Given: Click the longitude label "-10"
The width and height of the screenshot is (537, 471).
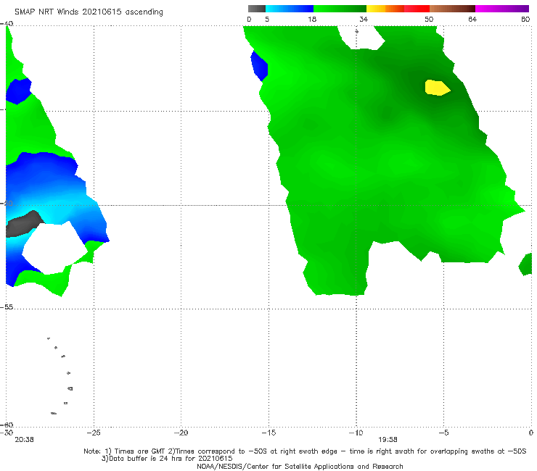Looking at the screenshot, I should (356, 433).
